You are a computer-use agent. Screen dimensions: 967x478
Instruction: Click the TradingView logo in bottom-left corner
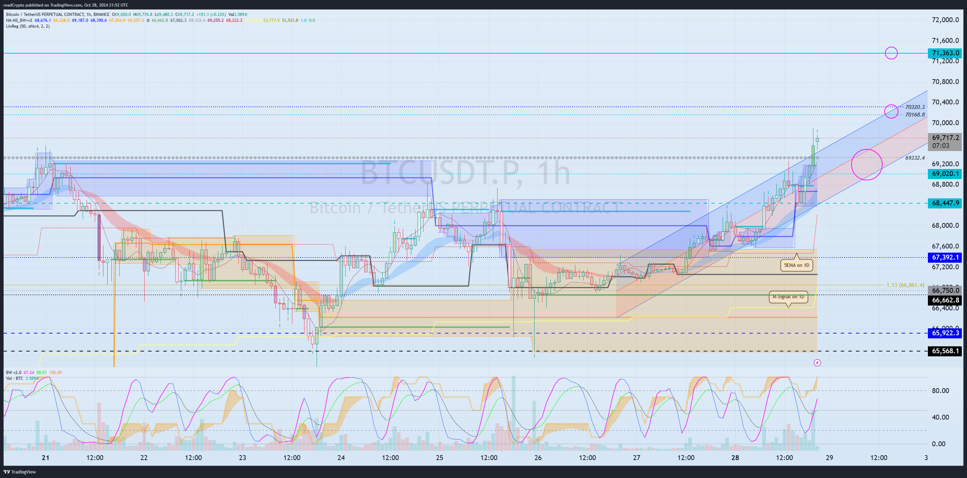pos(19,472)
